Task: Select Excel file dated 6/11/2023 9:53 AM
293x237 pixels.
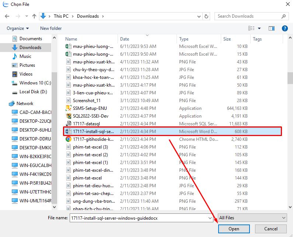Action: point(172,46)
